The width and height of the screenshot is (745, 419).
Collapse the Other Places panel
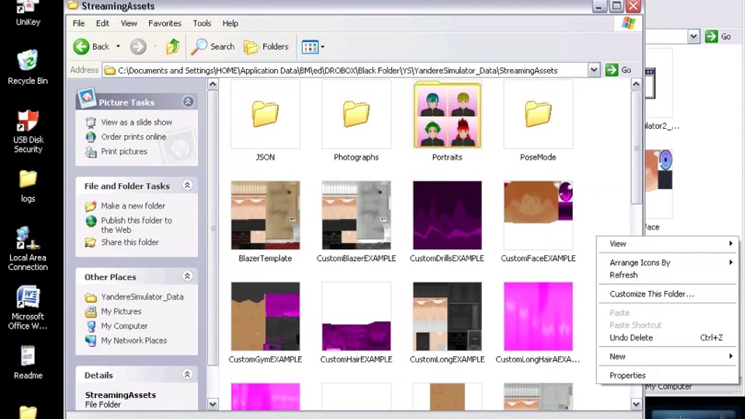point(187,276)
